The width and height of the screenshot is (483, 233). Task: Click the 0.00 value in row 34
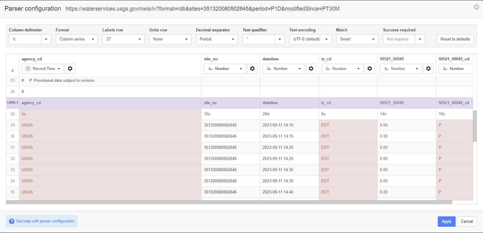tap(407, 181)
